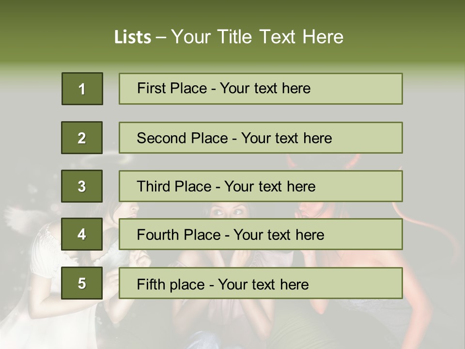This screenshot has width=465, height=349.
Task: Select the number 2 square
Action: pyautogui.click(x=82, y=138)
